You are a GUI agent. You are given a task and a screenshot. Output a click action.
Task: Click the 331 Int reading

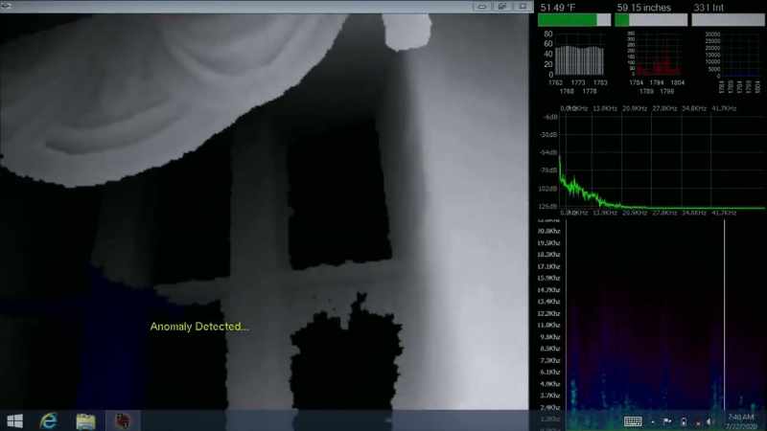[709, 8]
